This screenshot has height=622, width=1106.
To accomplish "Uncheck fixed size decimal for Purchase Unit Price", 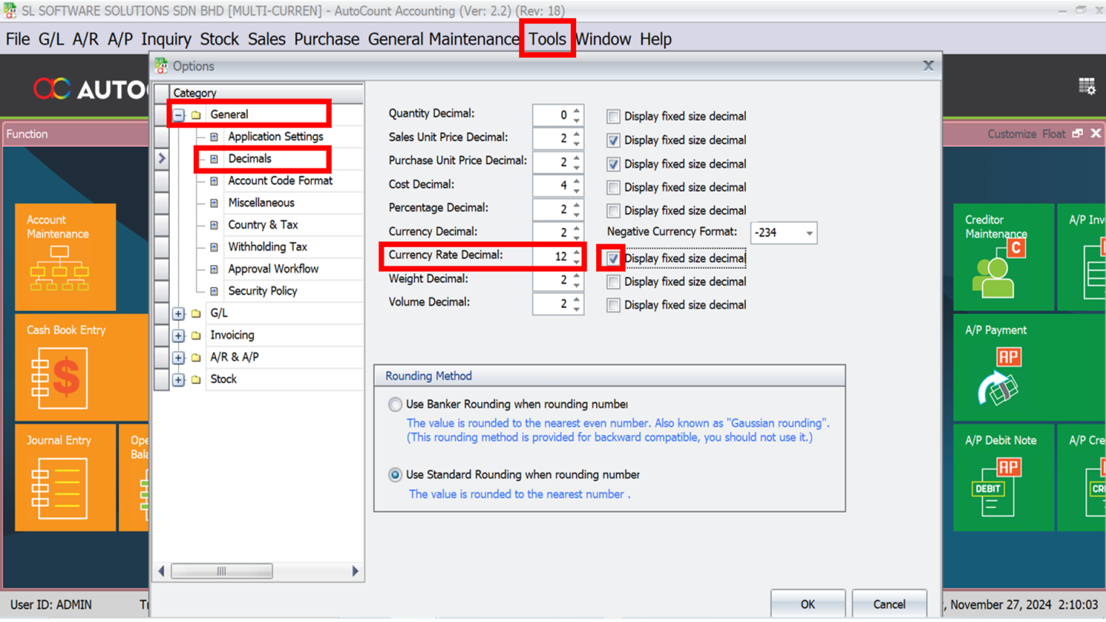I will pyautogui.click(x=613, y=164).
